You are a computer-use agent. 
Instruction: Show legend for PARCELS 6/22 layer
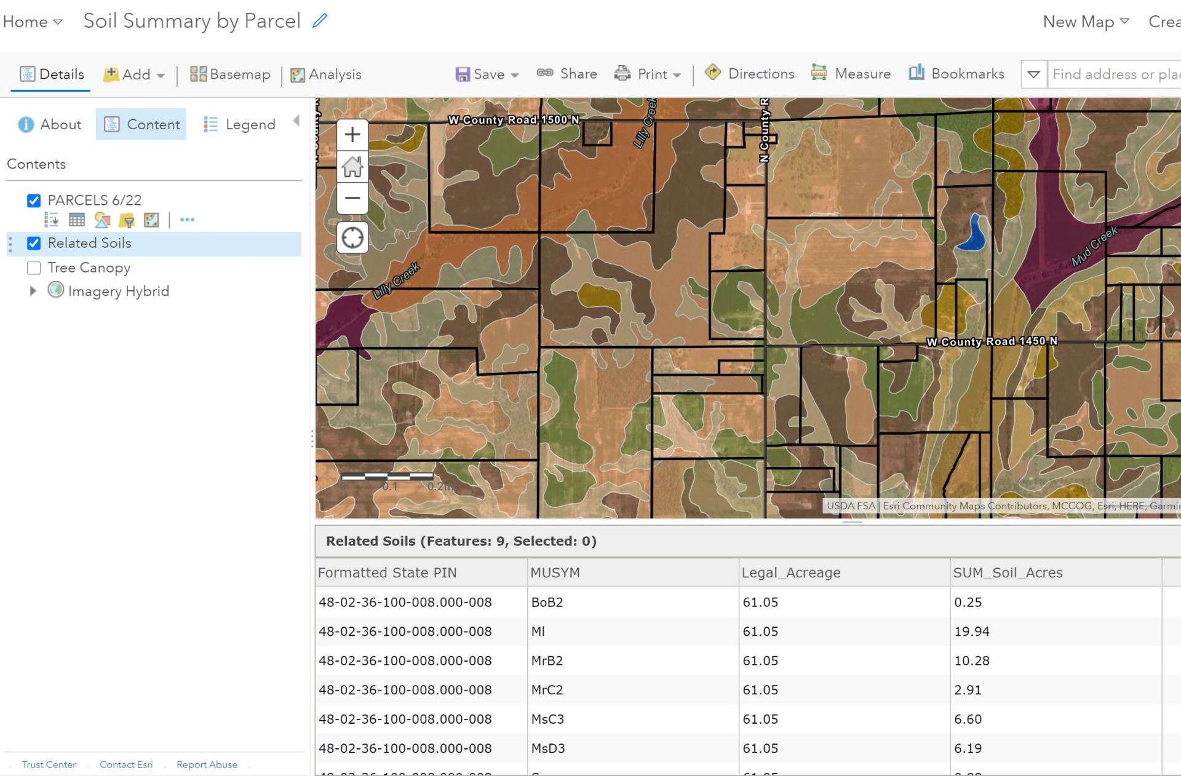[x=52, y=220]
